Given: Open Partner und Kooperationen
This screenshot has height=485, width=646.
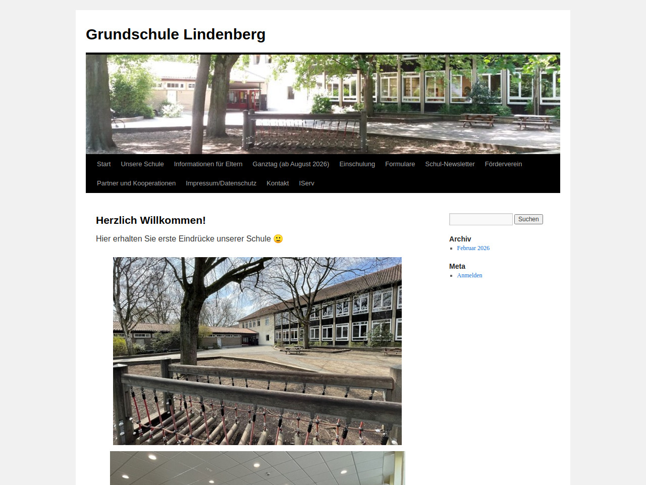Looking at the screenshot, I should 136,183.
